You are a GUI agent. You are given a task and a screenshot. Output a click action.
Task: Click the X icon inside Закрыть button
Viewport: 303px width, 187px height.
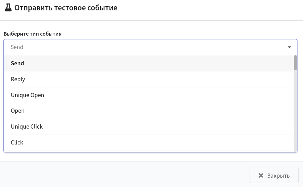[261, 176]
